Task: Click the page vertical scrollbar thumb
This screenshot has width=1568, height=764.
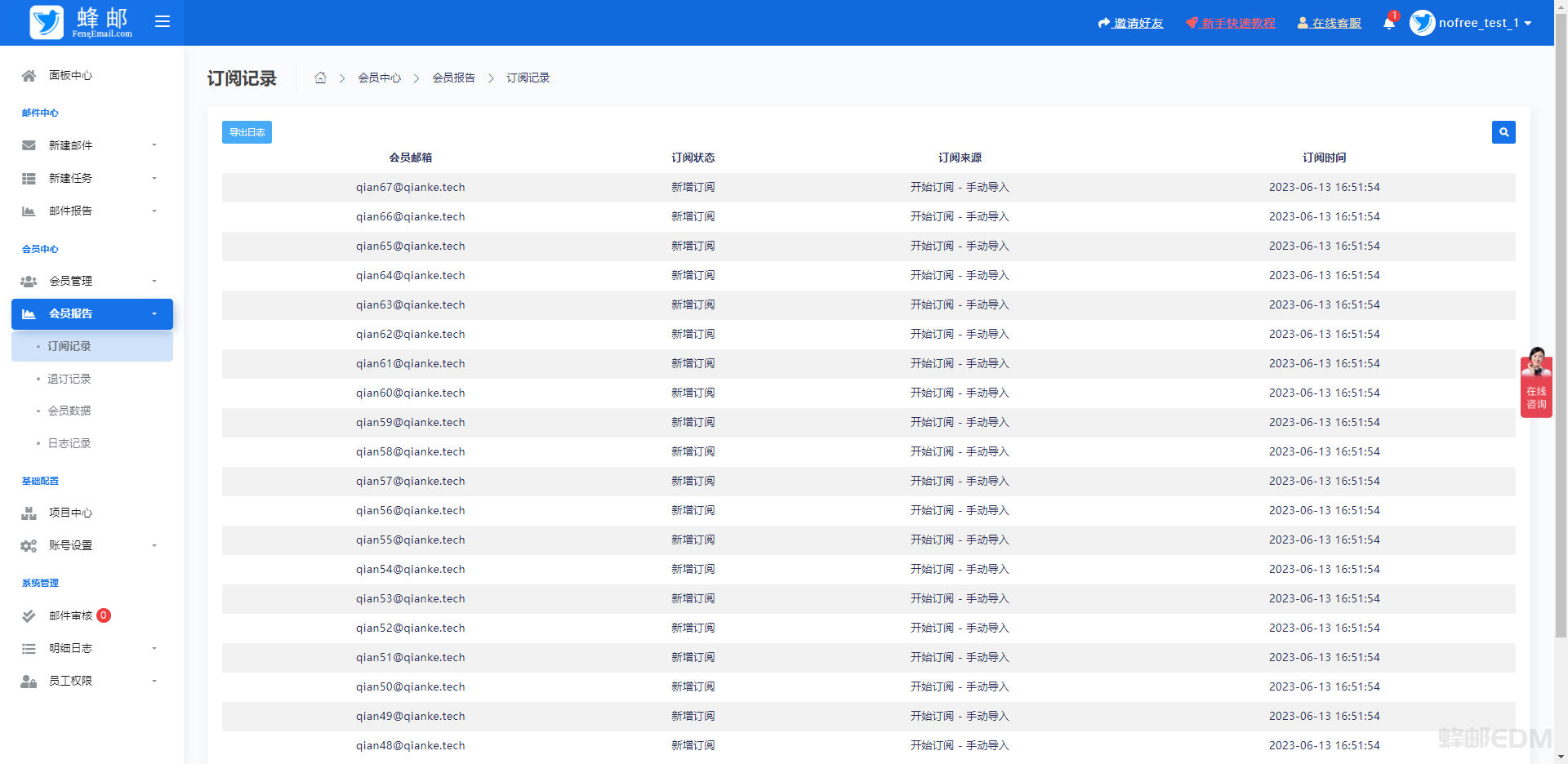Action: tap(1561, 325)
